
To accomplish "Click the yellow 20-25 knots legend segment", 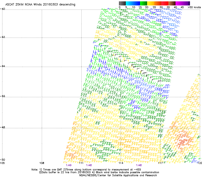I will [x=151, y=3].
